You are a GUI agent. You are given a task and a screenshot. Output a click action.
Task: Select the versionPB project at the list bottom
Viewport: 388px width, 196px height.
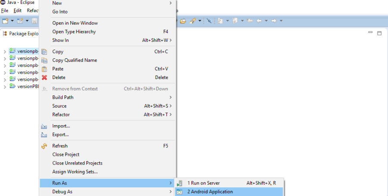(24, 86)
